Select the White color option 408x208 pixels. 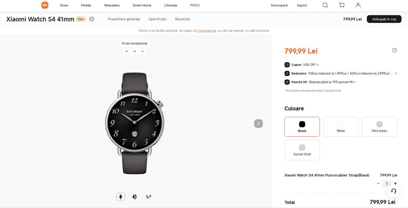[x=341, y=127]
